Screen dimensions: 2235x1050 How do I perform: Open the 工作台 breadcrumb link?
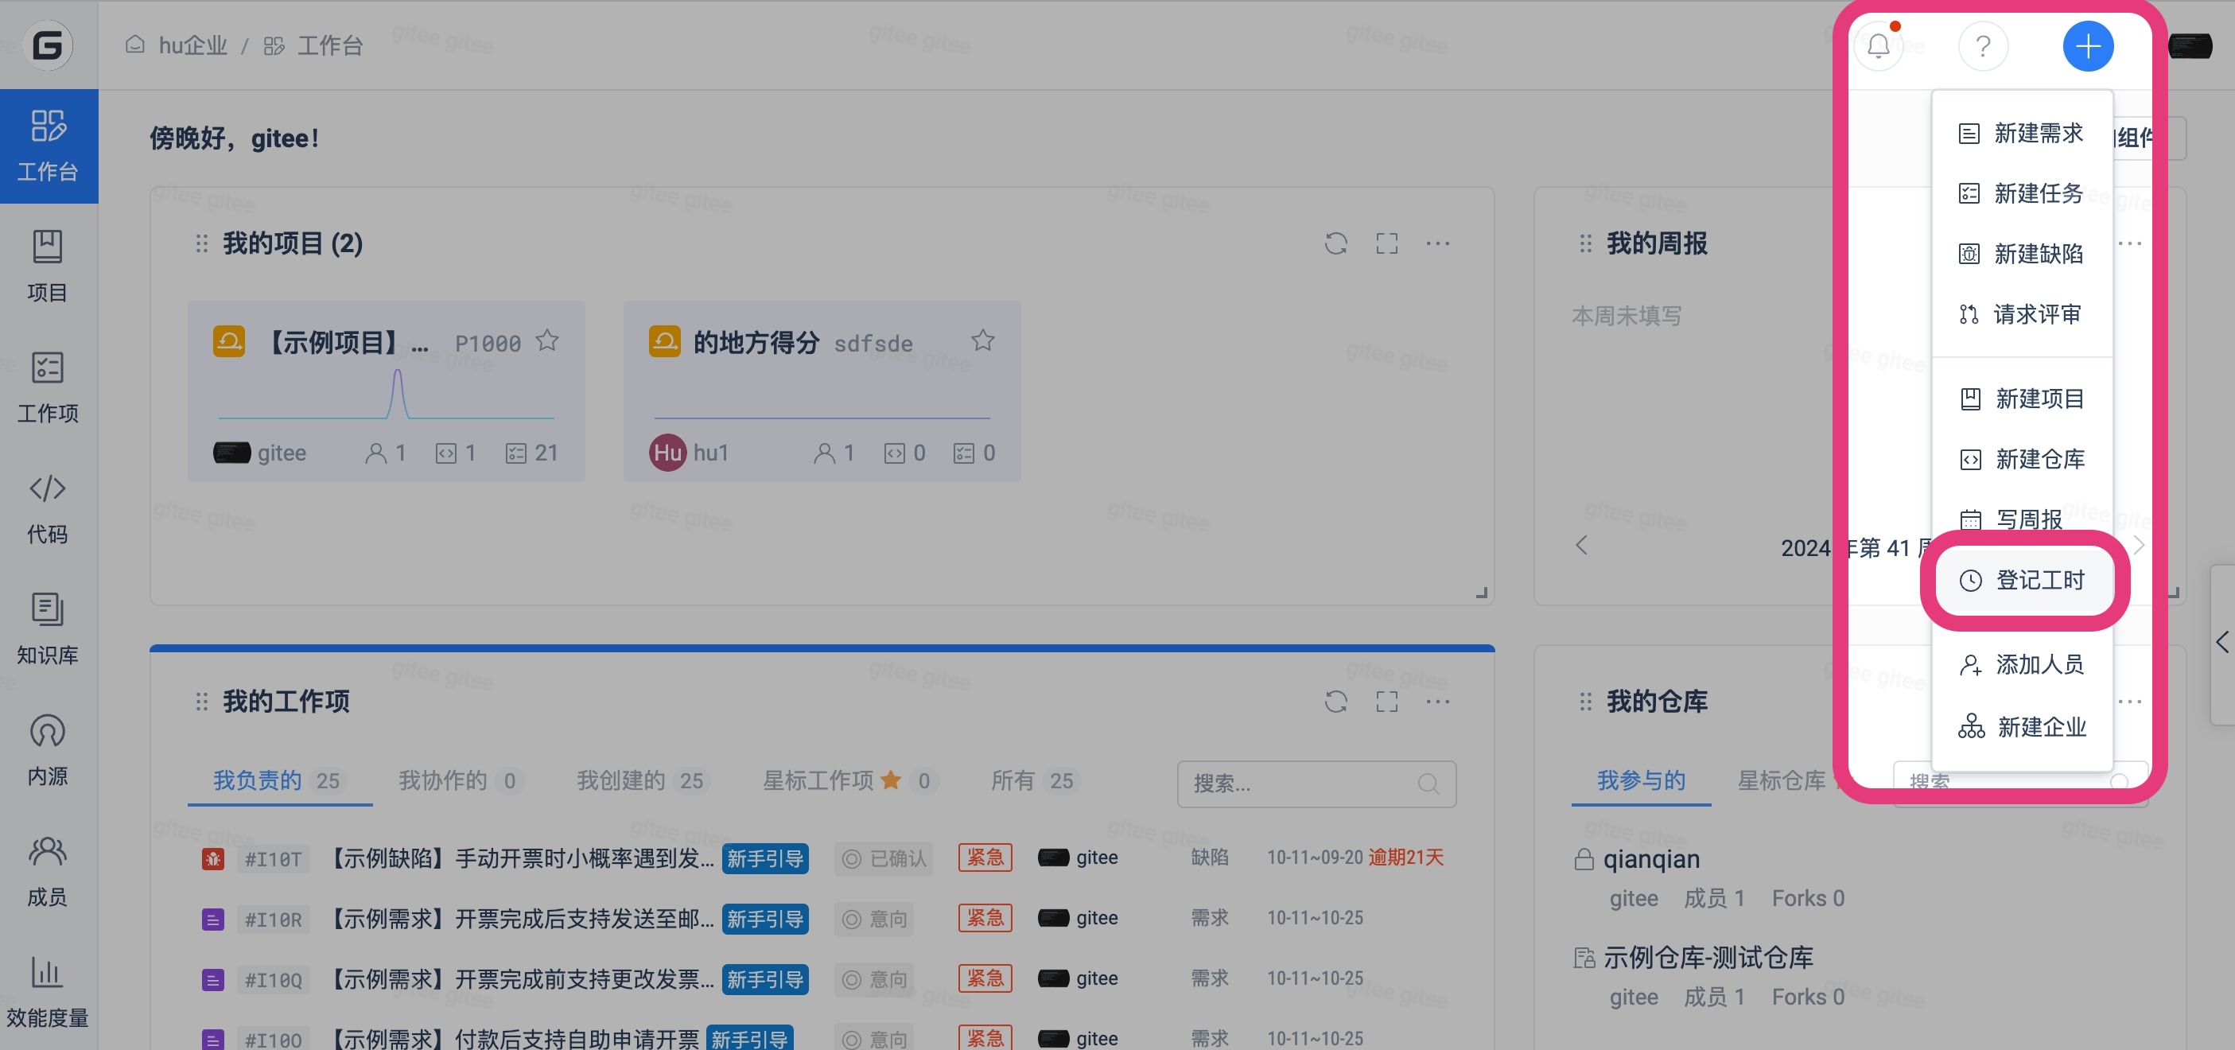pos(330,45)
